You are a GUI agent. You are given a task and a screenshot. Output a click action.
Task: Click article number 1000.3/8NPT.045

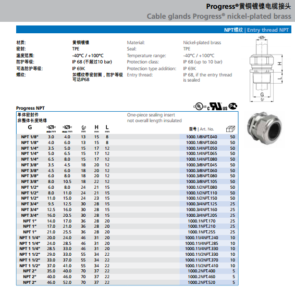coord(202,165)
